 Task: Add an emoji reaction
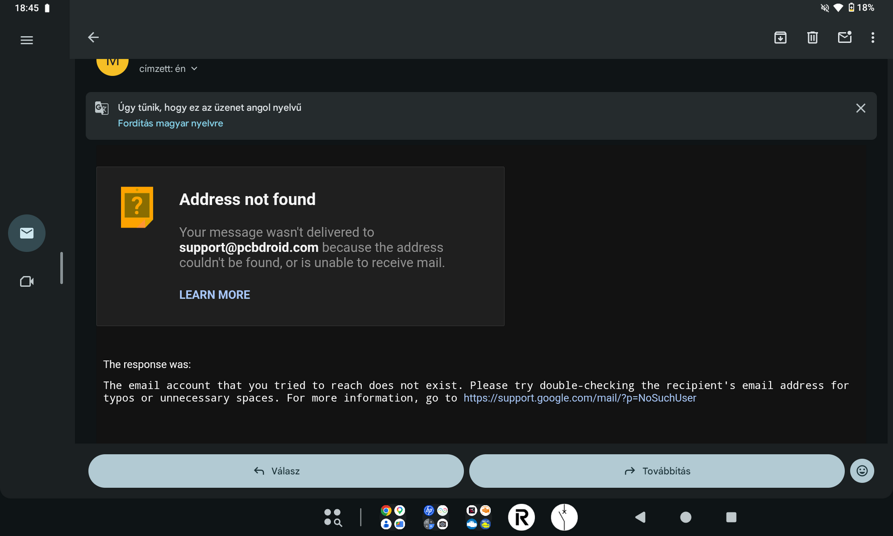(862, 471)
